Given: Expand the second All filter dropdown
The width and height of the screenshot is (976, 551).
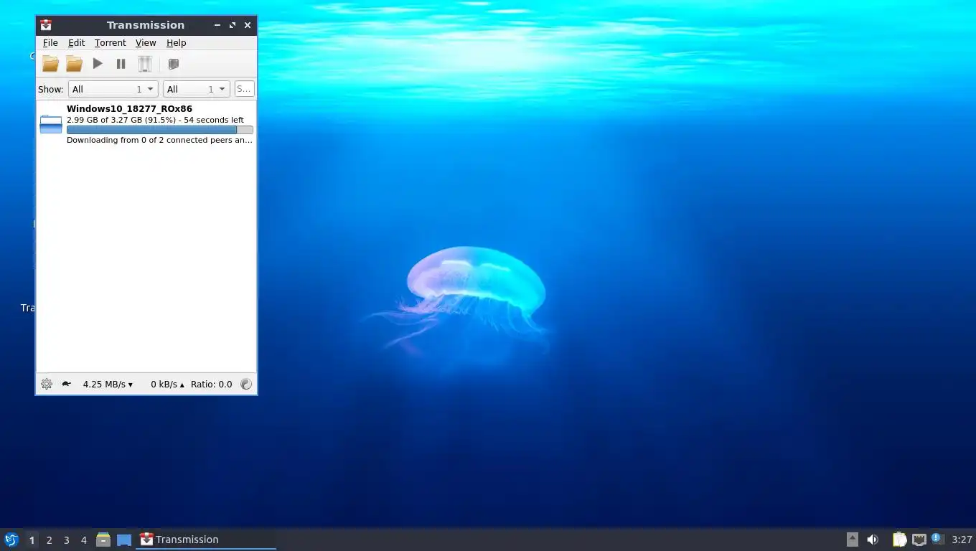Looking at the screenshot, I should pos(196,89).
